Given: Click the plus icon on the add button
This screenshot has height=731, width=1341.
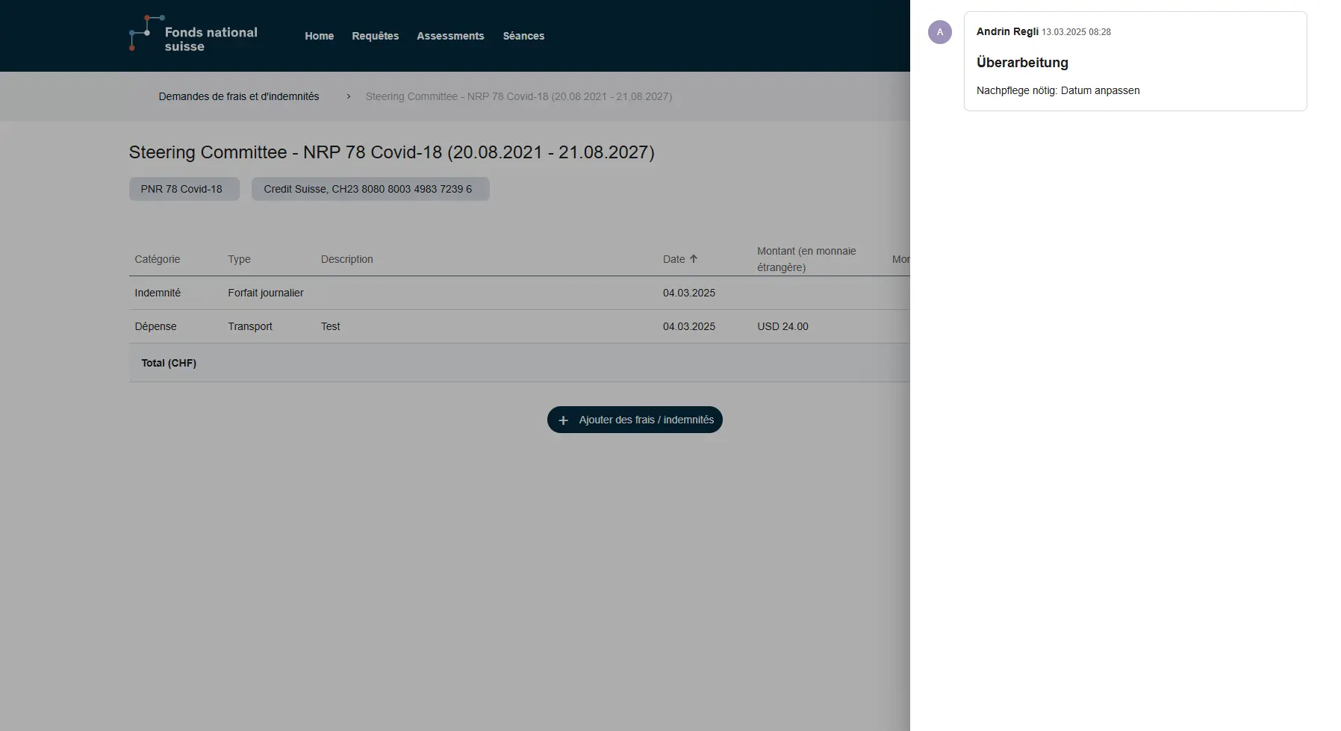Looking at the screenshot, I should click(564, 420).
